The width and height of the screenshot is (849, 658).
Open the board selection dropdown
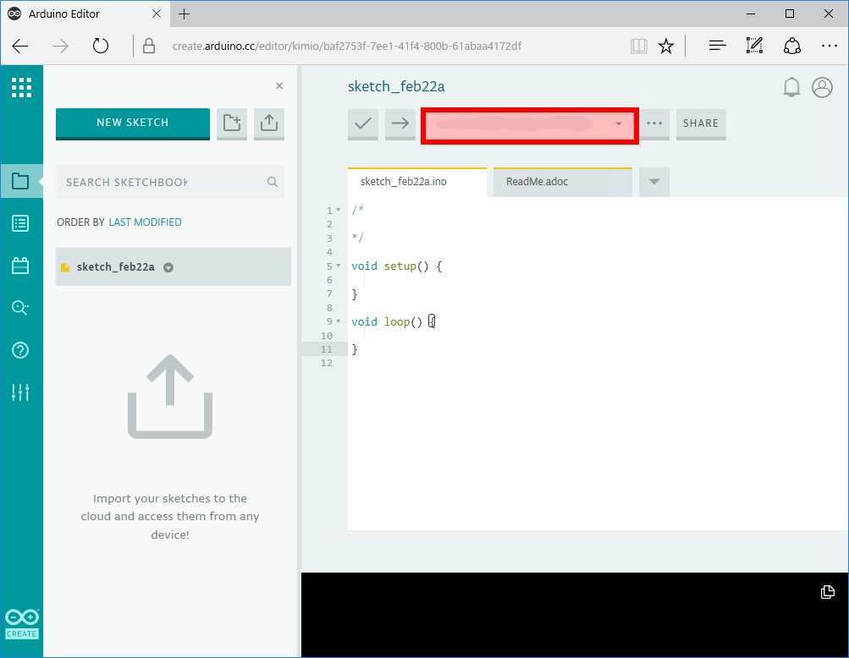pyautogui.click(x=530, y=124)
